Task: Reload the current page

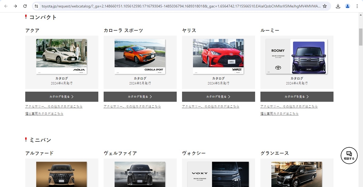Action: tap(25, 6)
